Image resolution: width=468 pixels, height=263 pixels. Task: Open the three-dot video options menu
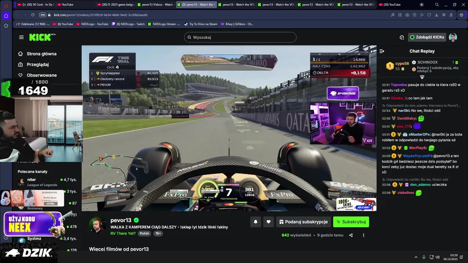point(363,235)
